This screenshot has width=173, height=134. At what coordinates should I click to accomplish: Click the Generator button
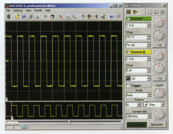[157, 124]
